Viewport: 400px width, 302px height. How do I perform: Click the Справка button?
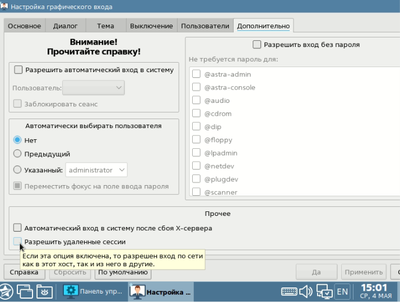tap(24, 272)
